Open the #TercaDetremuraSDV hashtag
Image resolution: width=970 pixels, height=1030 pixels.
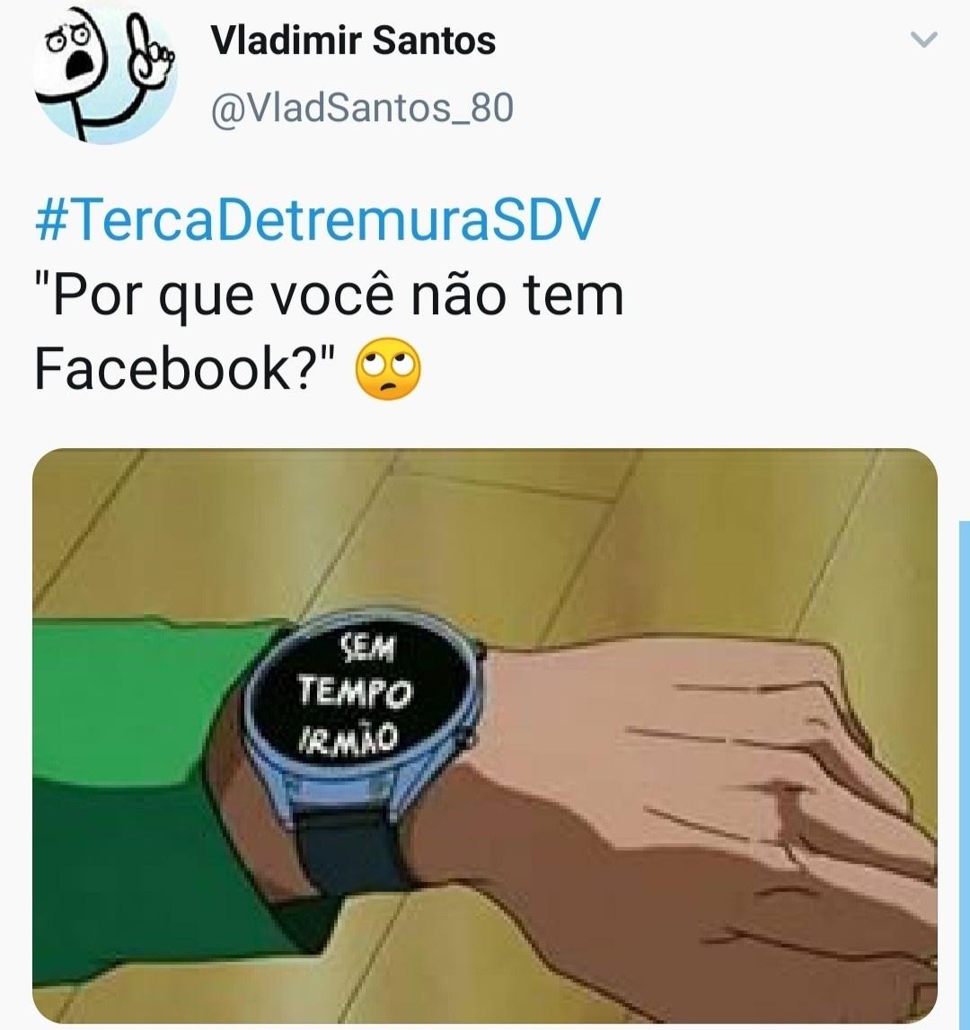tap(317, 219)
